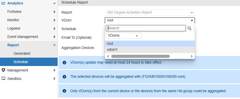Click info icon beside selected devices notice
The width and height of the screenshot is (240, 99).
click(64, 76)
